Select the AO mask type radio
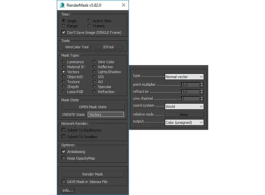This screenshot has height=195, width=265. (x=94, y=81)
